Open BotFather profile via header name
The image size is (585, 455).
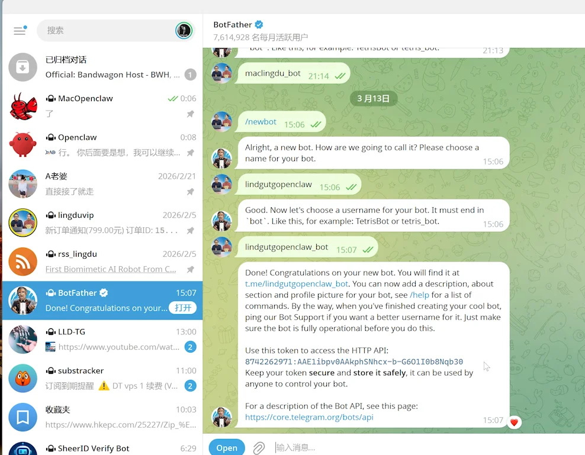pyautogui.click(x=233, y=25)
